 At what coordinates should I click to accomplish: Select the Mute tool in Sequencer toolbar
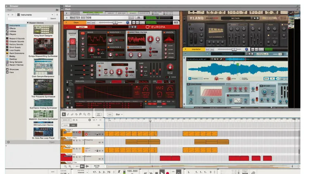tap(81, 114)
